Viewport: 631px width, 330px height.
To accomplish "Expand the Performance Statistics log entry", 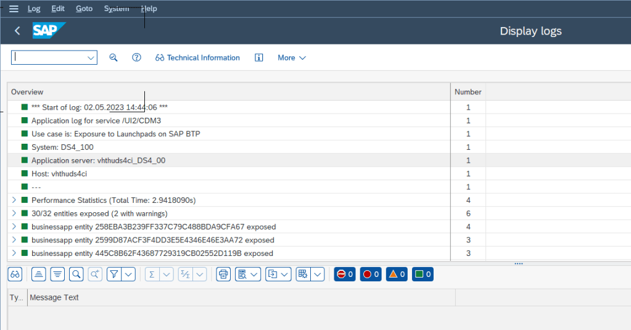I will tap(14, 200).
